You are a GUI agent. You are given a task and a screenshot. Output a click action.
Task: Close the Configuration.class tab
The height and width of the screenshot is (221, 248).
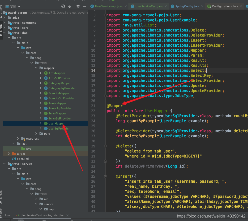[241, 6]
